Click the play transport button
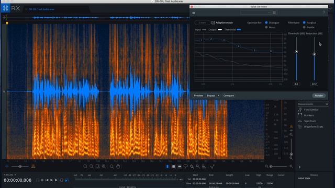This screenshot has width=335, height=188. (x=51, y=180)
